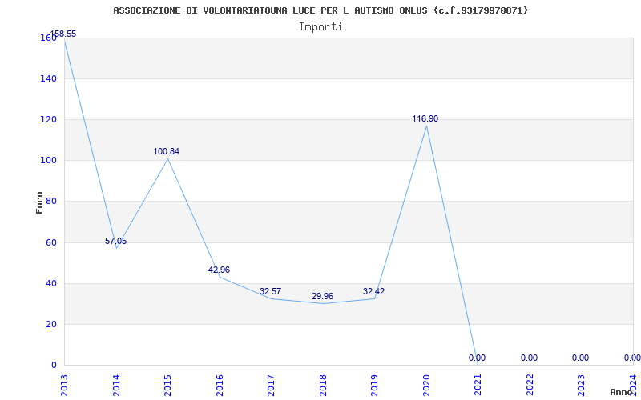Click the 'Importi' subtitle
This screenshot has width=641, height=400.
(x=320, y=27)
